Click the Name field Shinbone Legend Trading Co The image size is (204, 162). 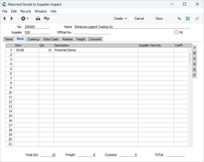[x=132, y=27]
